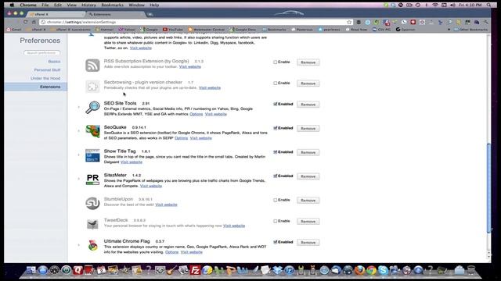Expand Ultimate Chrome Flag details triangle

tap(79, 245)
